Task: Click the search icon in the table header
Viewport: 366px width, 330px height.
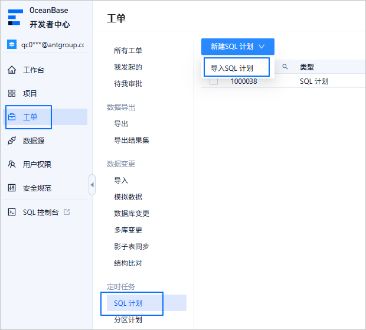Action: (285, 67)
